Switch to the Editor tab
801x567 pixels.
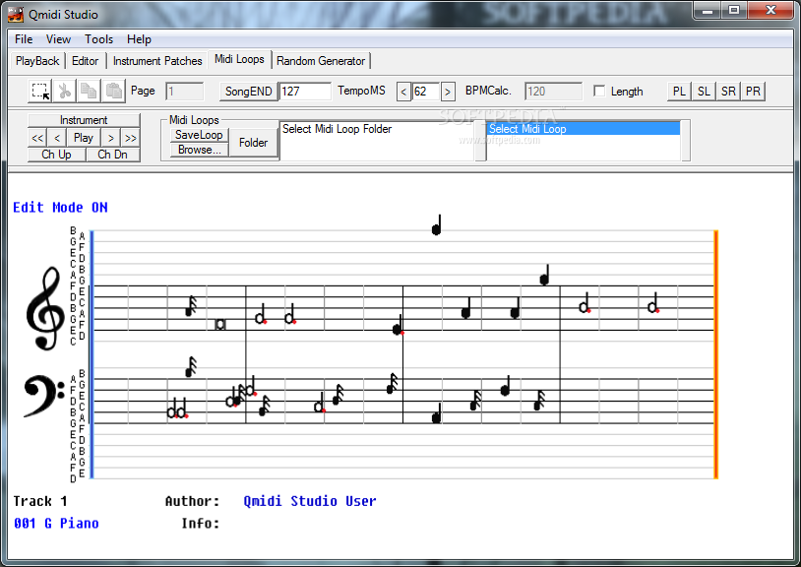(85, 61)
